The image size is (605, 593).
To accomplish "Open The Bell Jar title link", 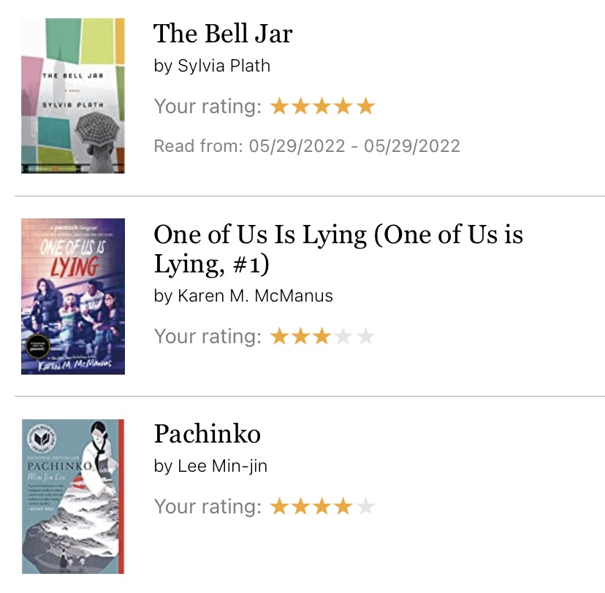I will tap(223, 34).
